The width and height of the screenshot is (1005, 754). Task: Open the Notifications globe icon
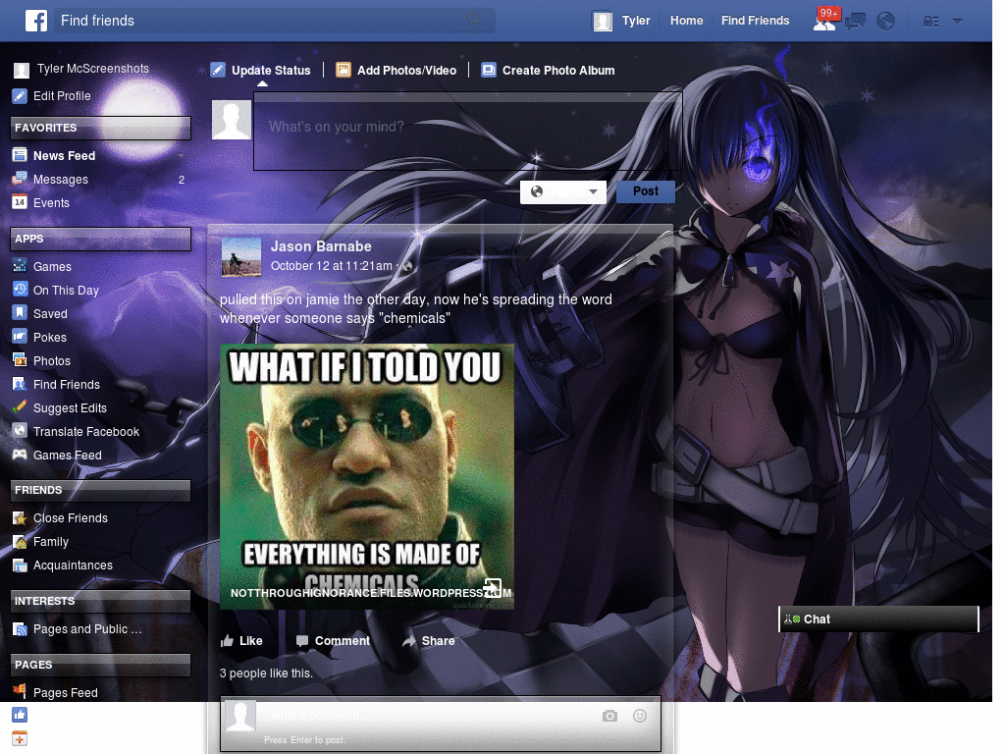[886, 20]
